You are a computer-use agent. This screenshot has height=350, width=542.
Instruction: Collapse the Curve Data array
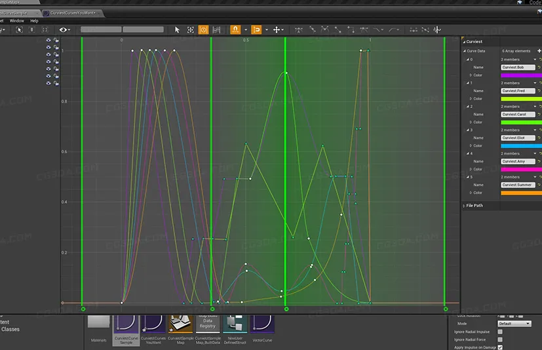point(465,51)
